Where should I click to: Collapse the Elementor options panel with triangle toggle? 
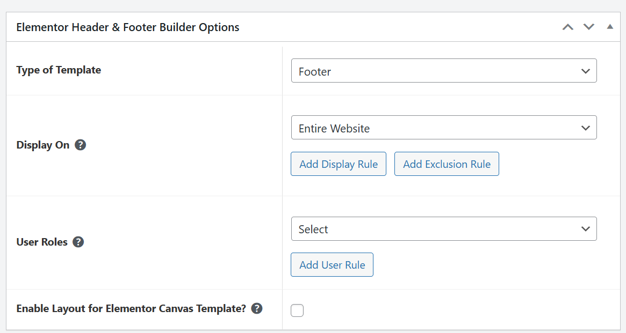tap(610, 27)
